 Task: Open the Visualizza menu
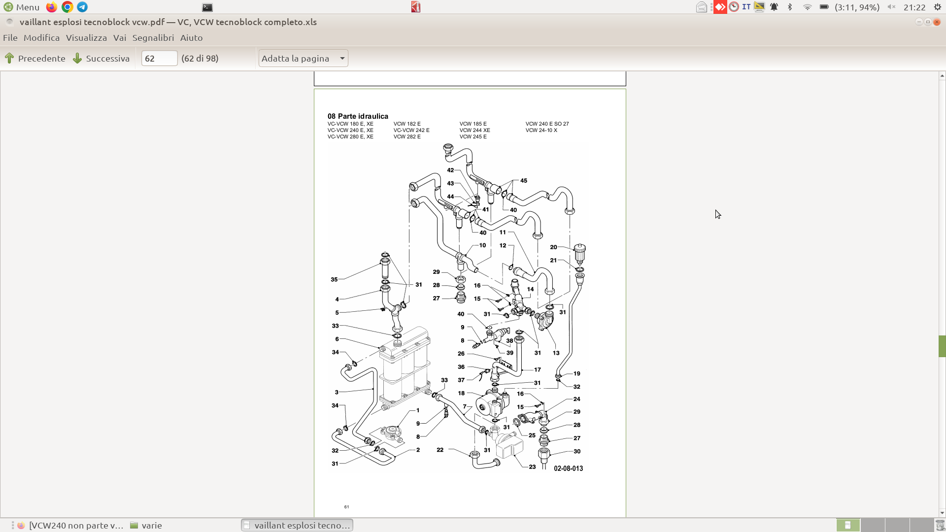[86, 37]
